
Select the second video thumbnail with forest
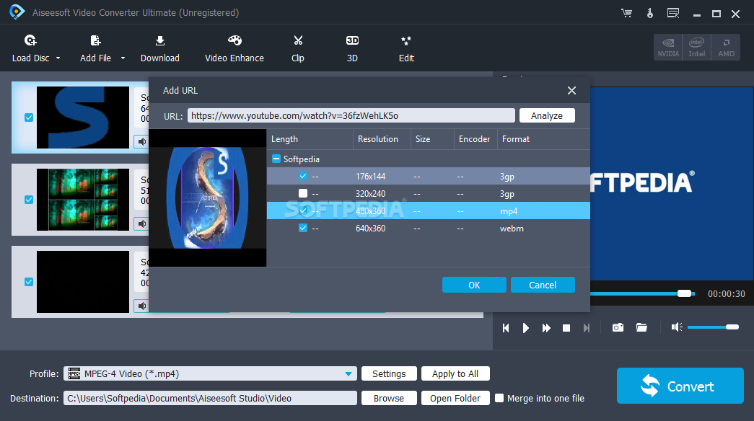pos(83,200)
